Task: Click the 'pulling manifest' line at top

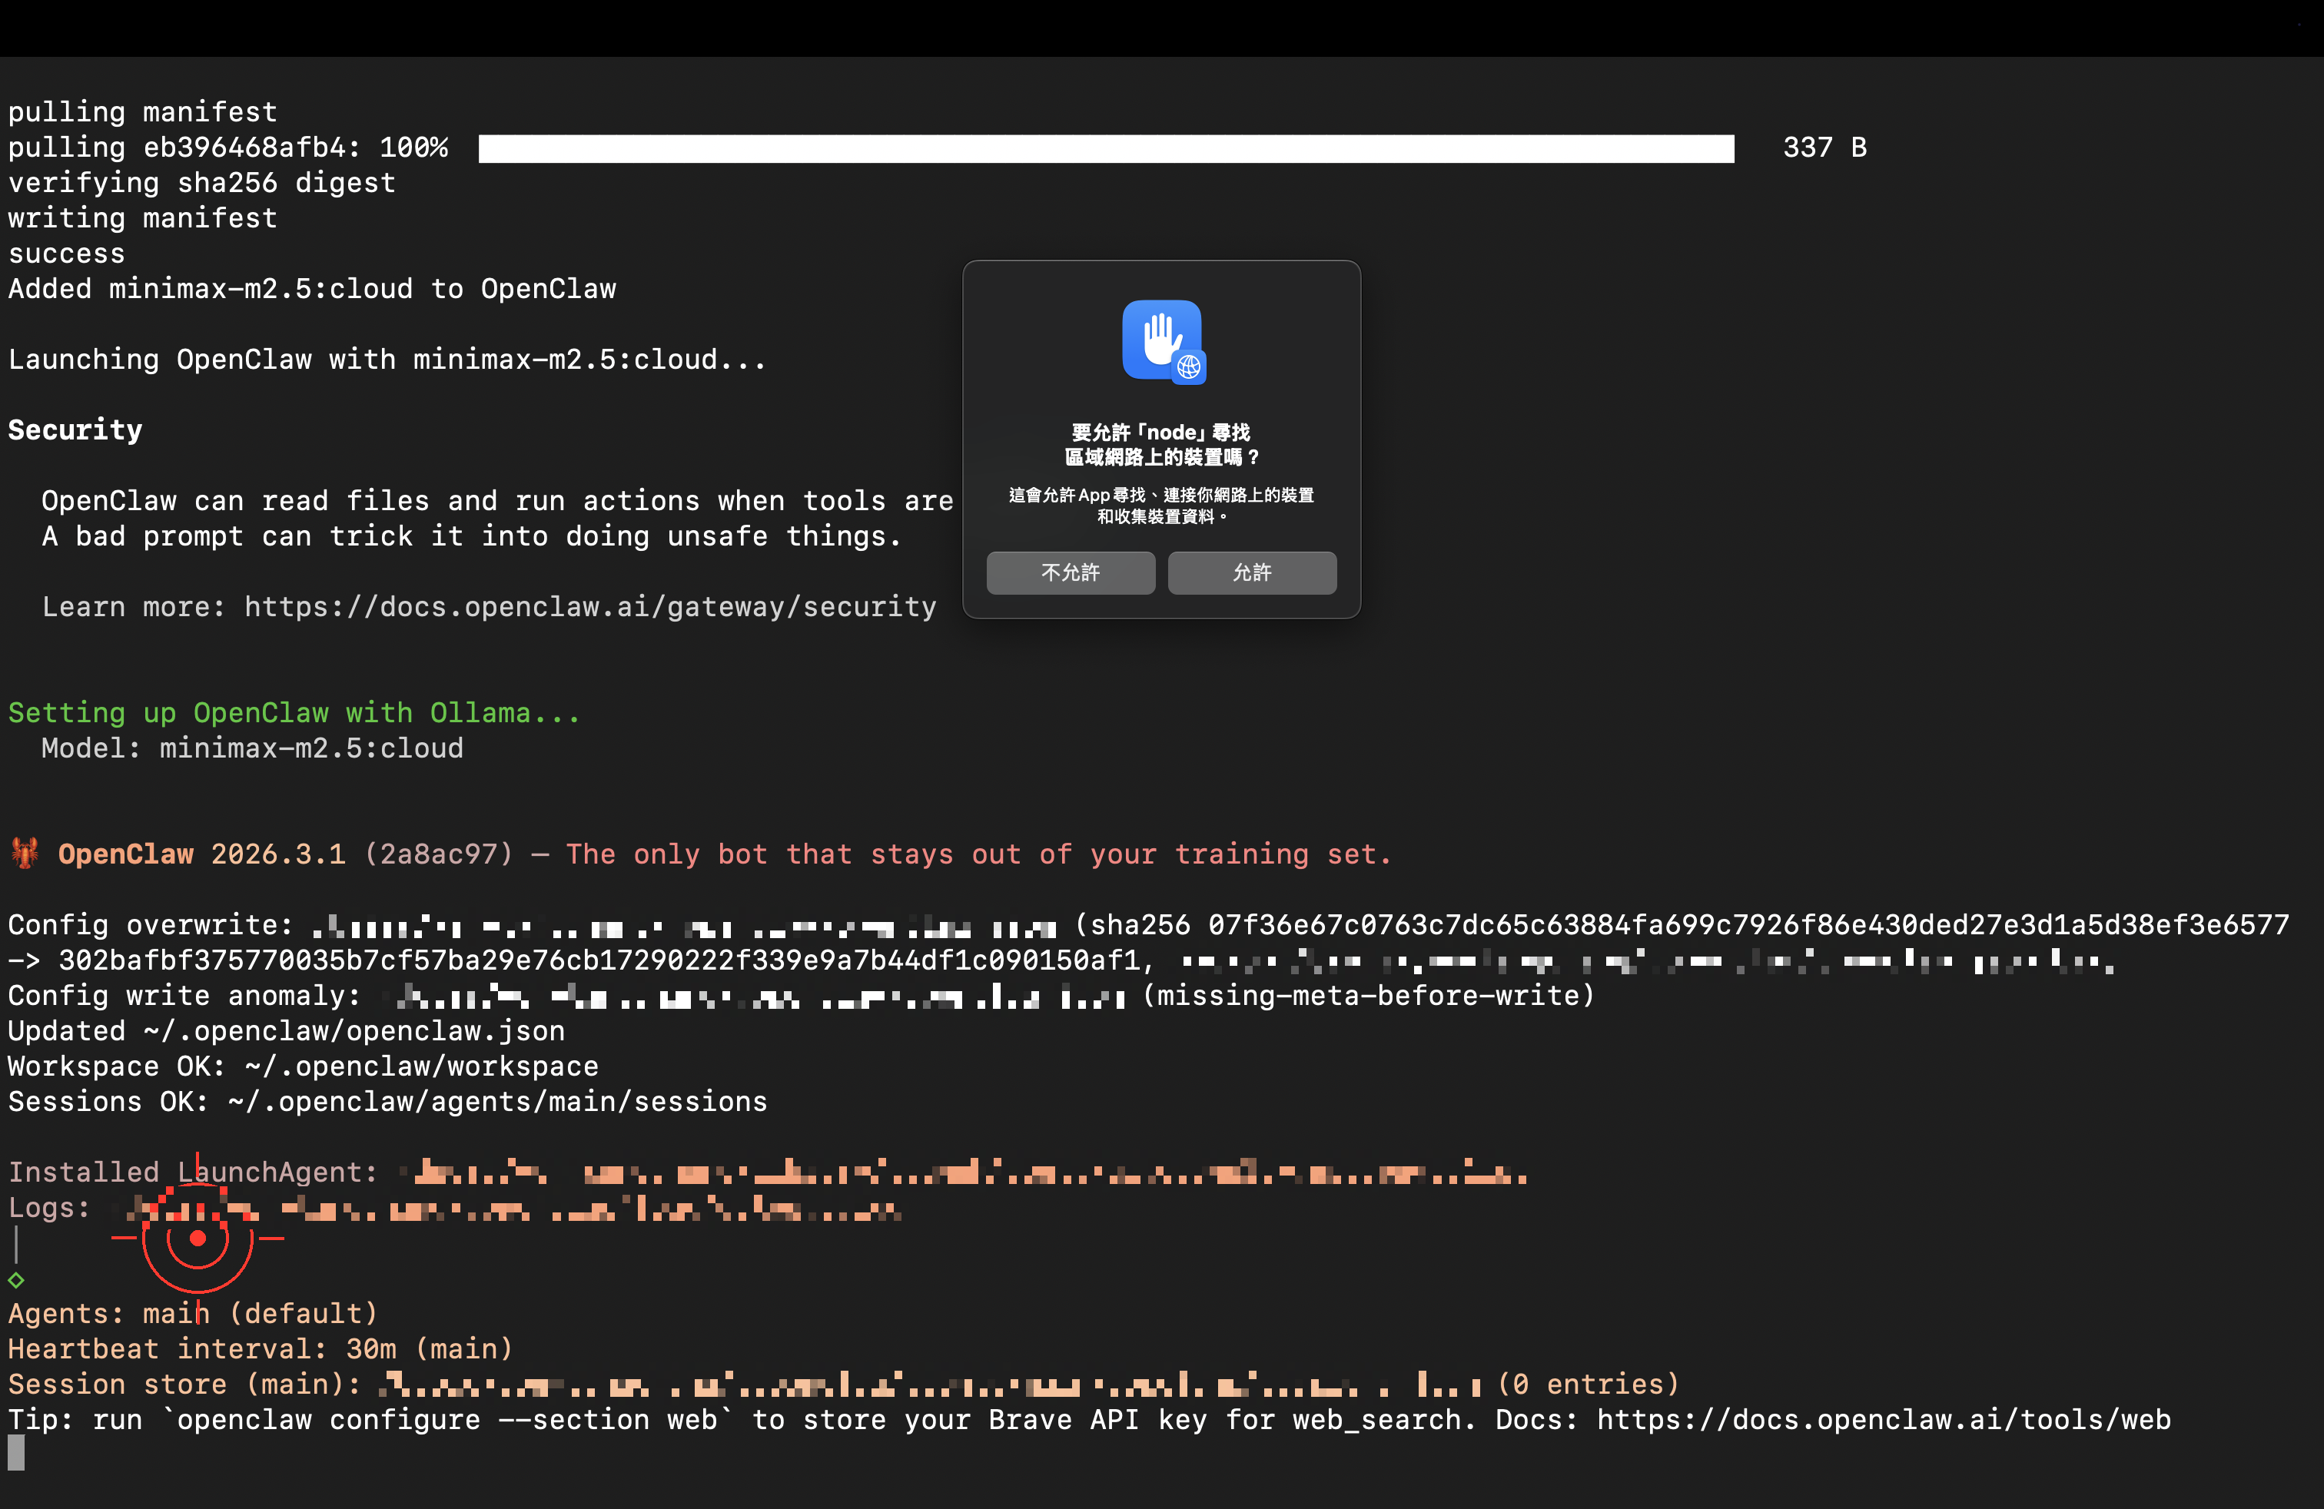Action: point(141,111)
